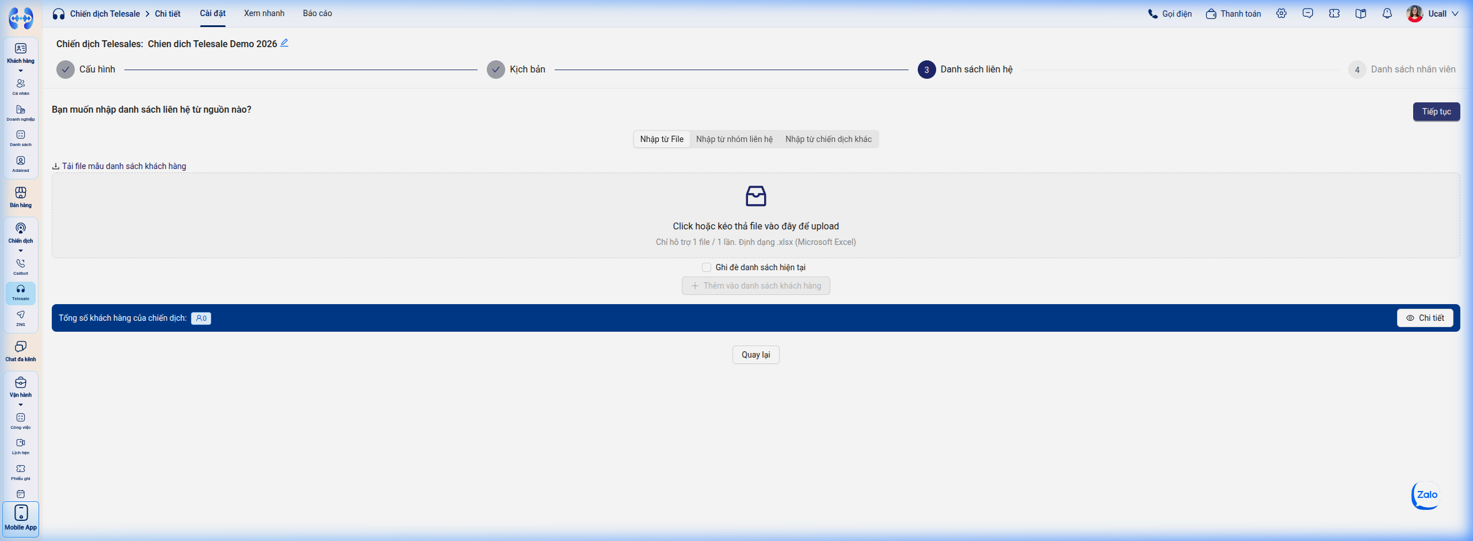
Task: Open the notifications bell
Action: pos(1387,13)
